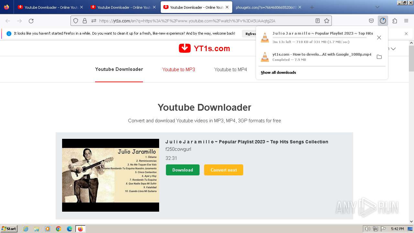414x233 pixels.
Task: Click the video title text Julio Jaramillo
Action: (247, 142)
